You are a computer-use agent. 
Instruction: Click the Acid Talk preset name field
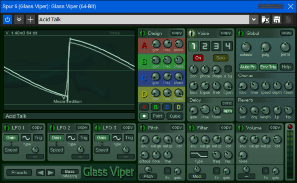click(144, 19)
